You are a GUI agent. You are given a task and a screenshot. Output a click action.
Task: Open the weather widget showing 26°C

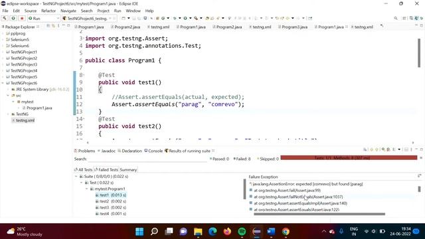(x=25, y=232)
